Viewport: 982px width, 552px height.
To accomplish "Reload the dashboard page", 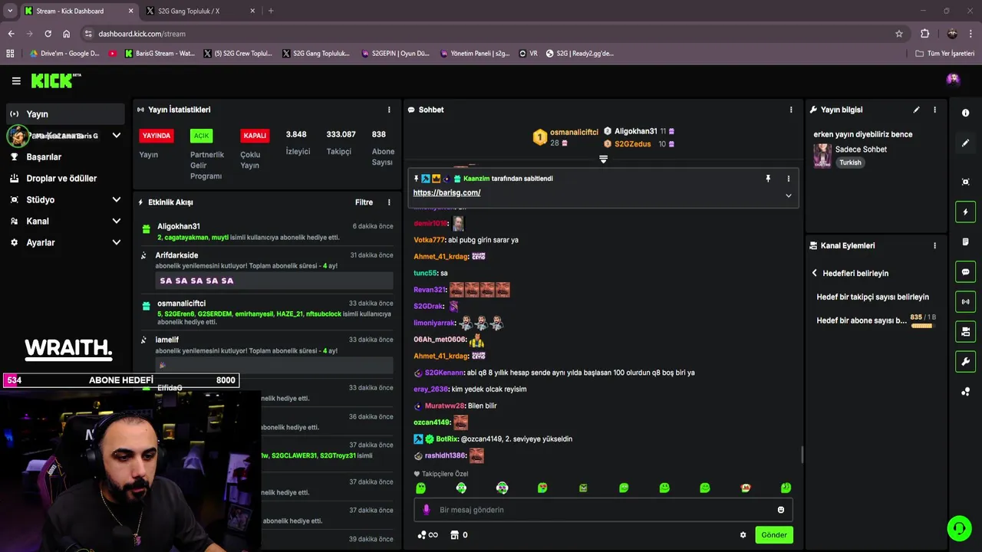I will coord(48,34).
